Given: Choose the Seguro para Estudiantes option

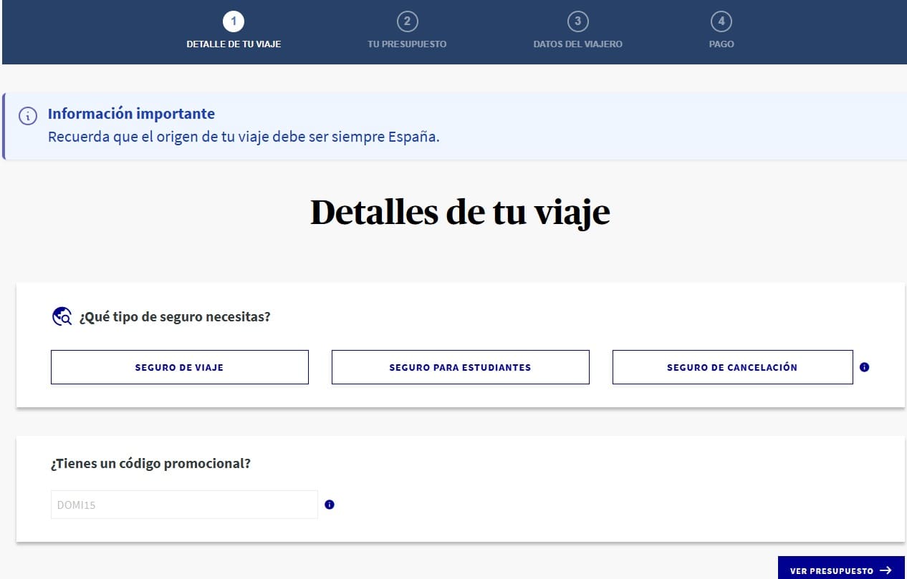Looking at the screenshot, I should [460, 367].
